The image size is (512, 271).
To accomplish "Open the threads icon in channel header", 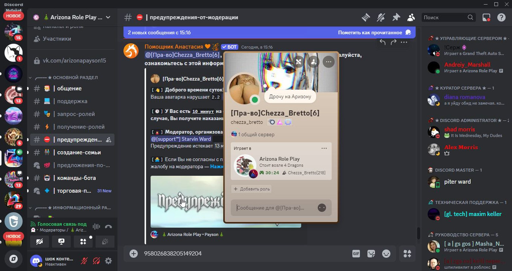I will pos(366,17).
